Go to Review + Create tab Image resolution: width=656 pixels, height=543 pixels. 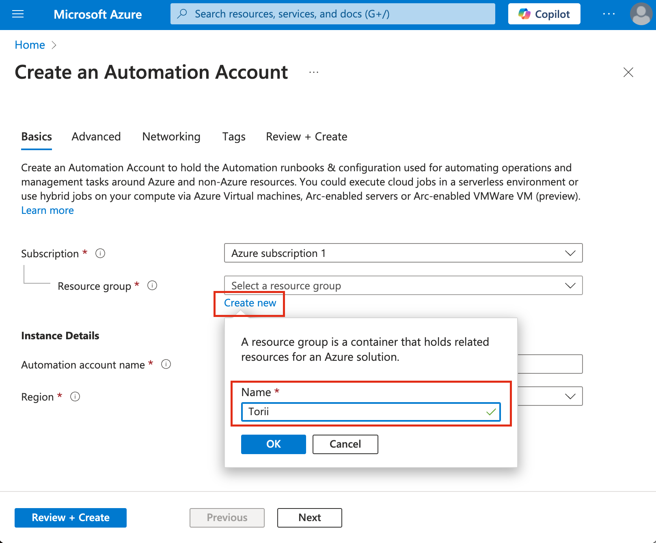pos(306,137)
